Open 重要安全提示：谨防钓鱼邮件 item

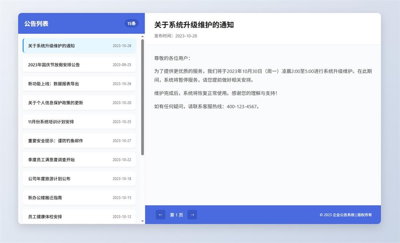point(79,141)
